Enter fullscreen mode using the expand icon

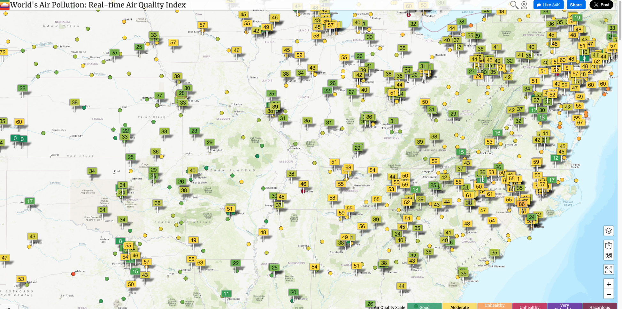pyautogui.click(x=609, y=269)
